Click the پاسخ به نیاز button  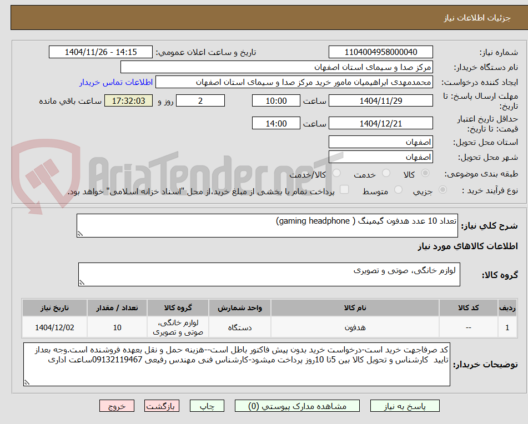(405, 406)
